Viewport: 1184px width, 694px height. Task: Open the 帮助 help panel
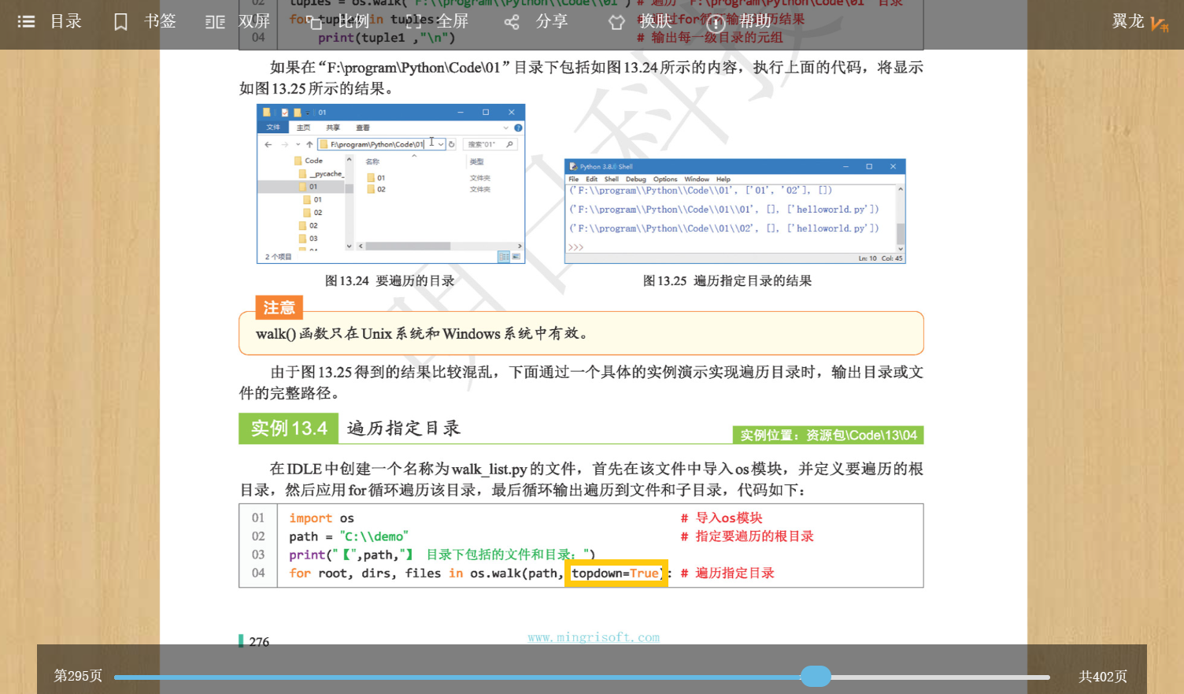point(739,22)
